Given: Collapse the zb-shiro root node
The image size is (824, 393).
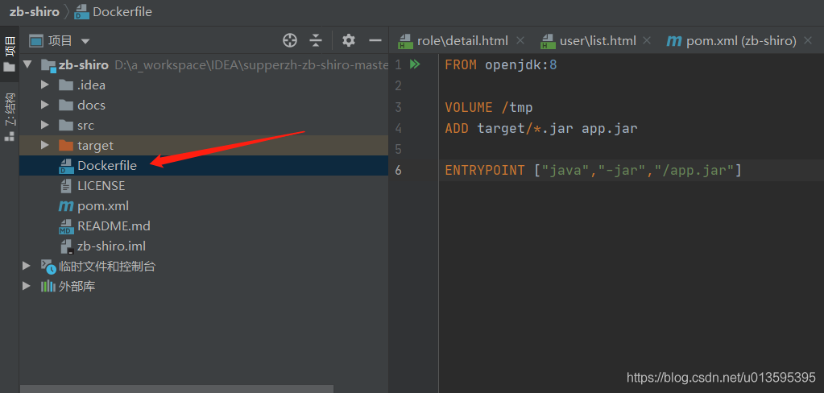Looking at the screenshot, I should click(28, 65).
